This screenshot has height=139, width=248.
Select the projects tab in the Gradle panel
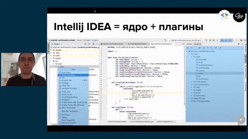(198, 44)
